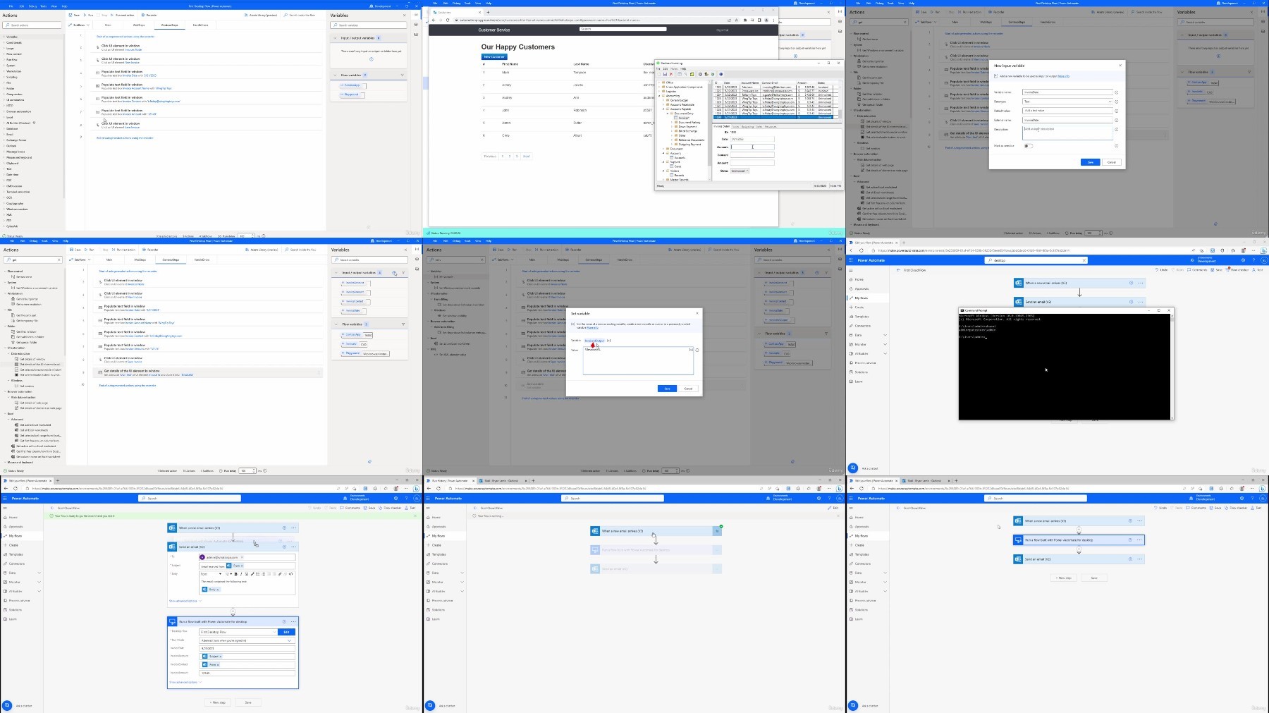The height and width of the screenshot is (713, 1269).
Task: Insert a link in the email body editor
Action: pos(280,574)
